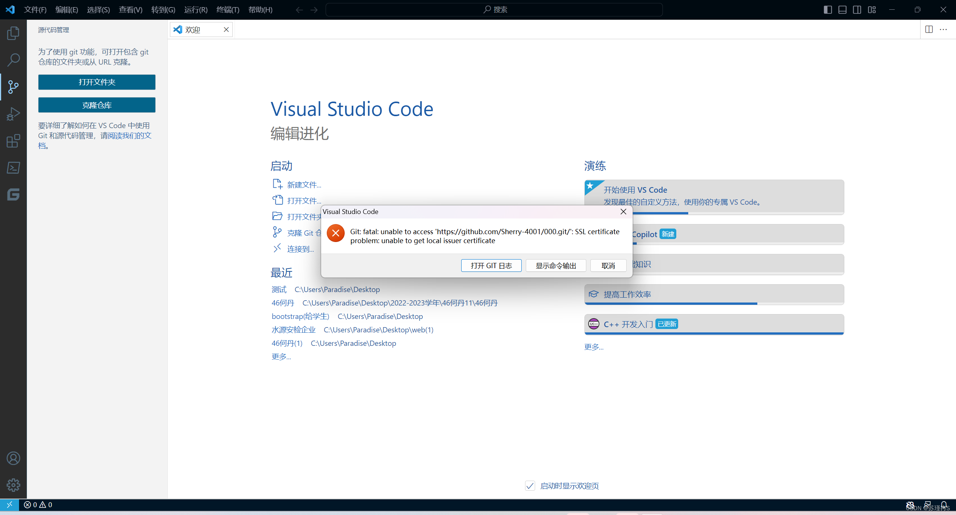Click the 搜索 command center box
The image size is (956, 515).
point(494,10)
